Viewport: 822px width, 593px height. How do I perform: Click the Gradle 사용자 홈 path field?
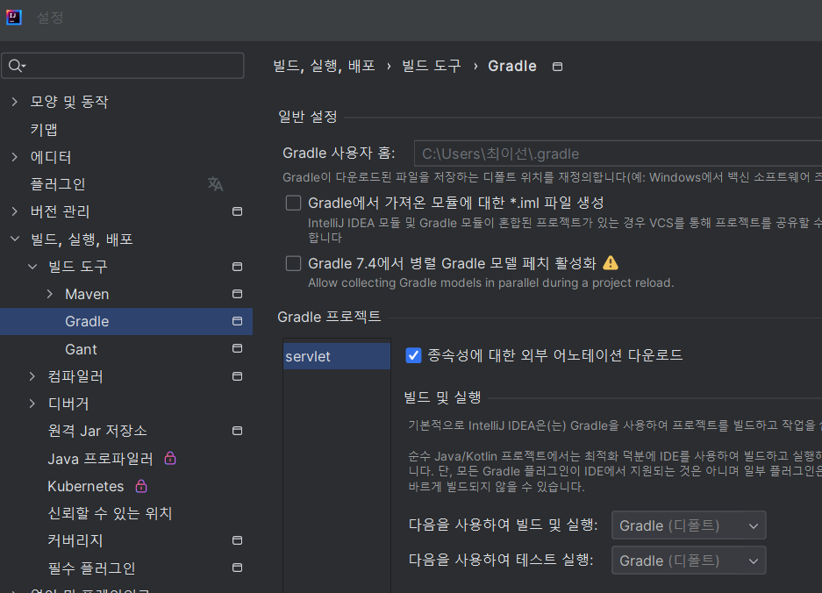[618, 154]
